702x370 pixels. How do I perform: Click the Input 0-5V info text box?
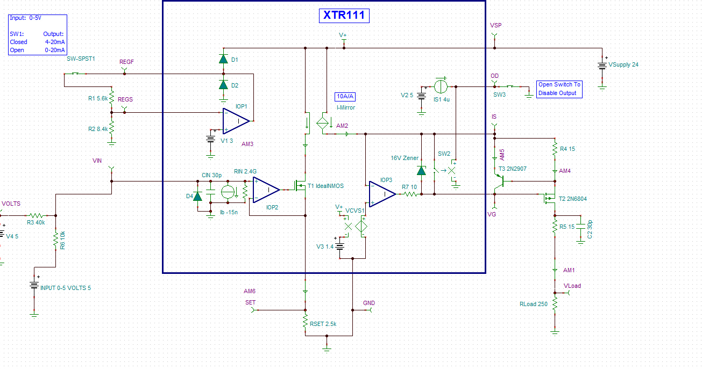pos(37,34)
